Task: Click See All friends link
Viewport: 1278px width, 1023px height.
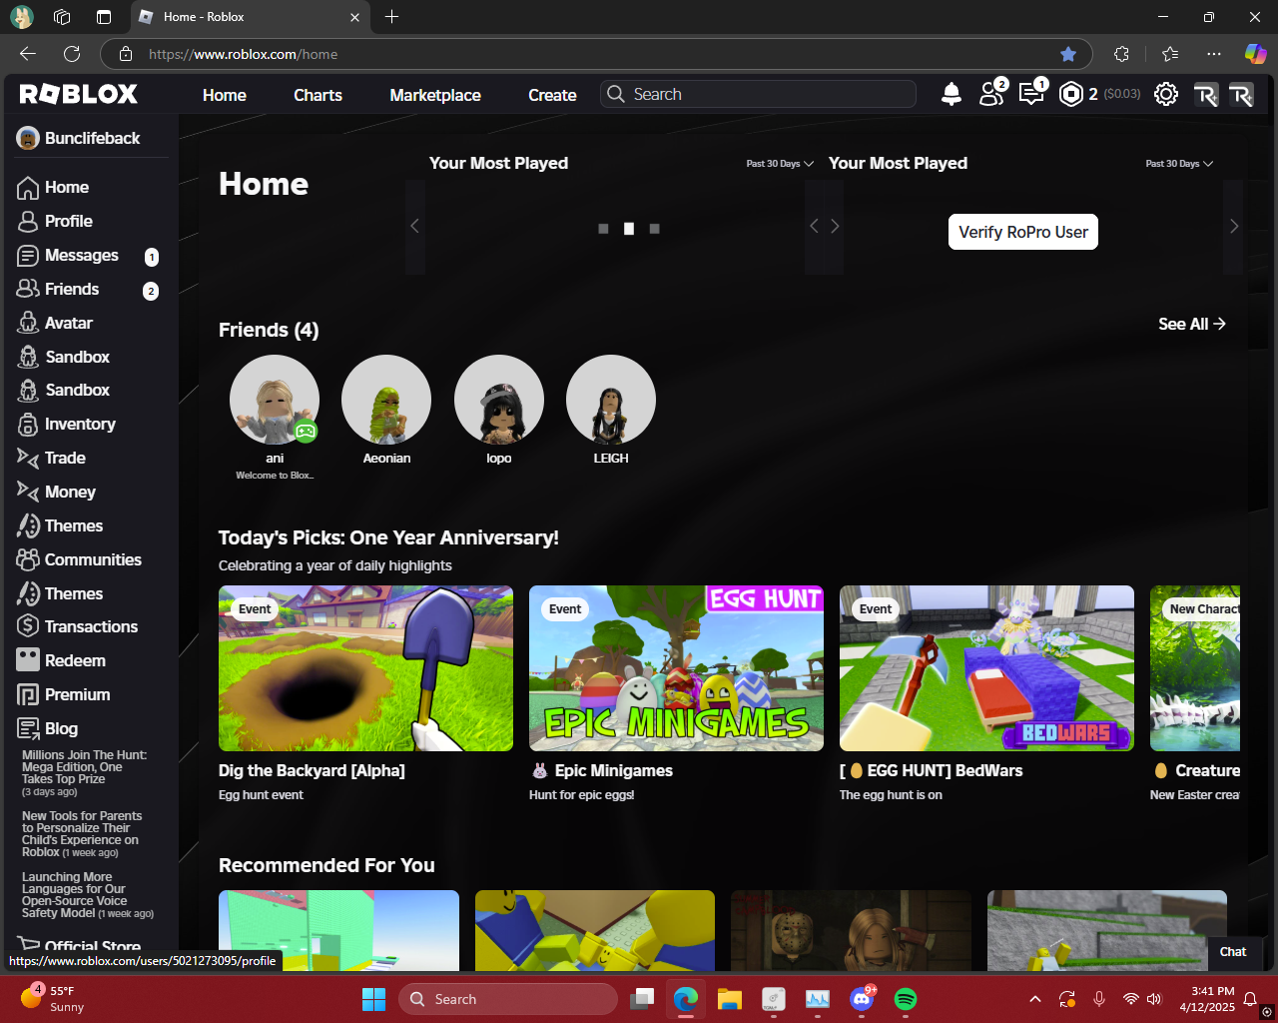Action: pos(1192,324)
